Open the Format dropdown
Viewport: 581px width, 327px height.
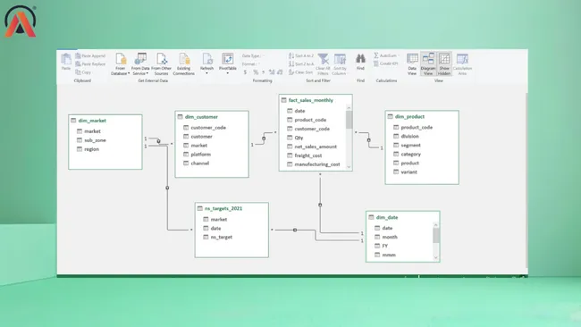pyautogui.click(x=251, y=64)
